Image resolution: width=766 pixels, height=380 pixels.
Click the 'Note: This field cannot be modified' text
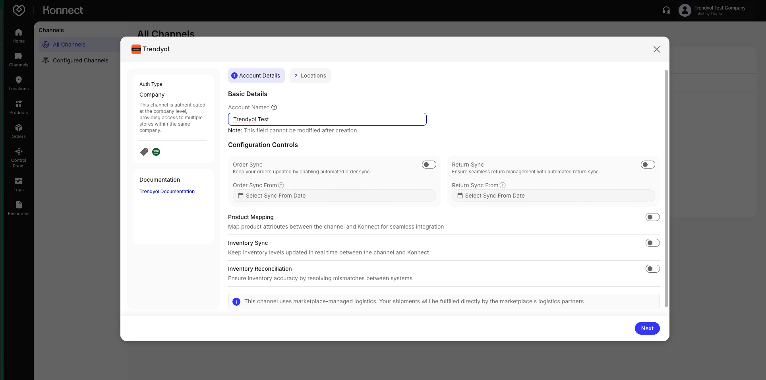click(293, 130)
